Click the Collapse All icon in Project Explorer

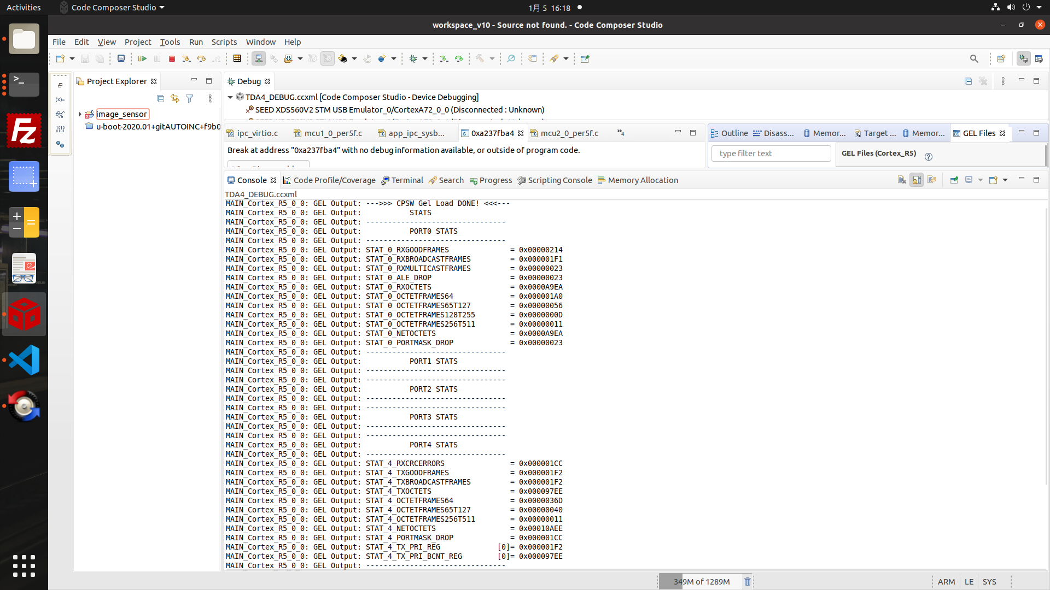160,98
